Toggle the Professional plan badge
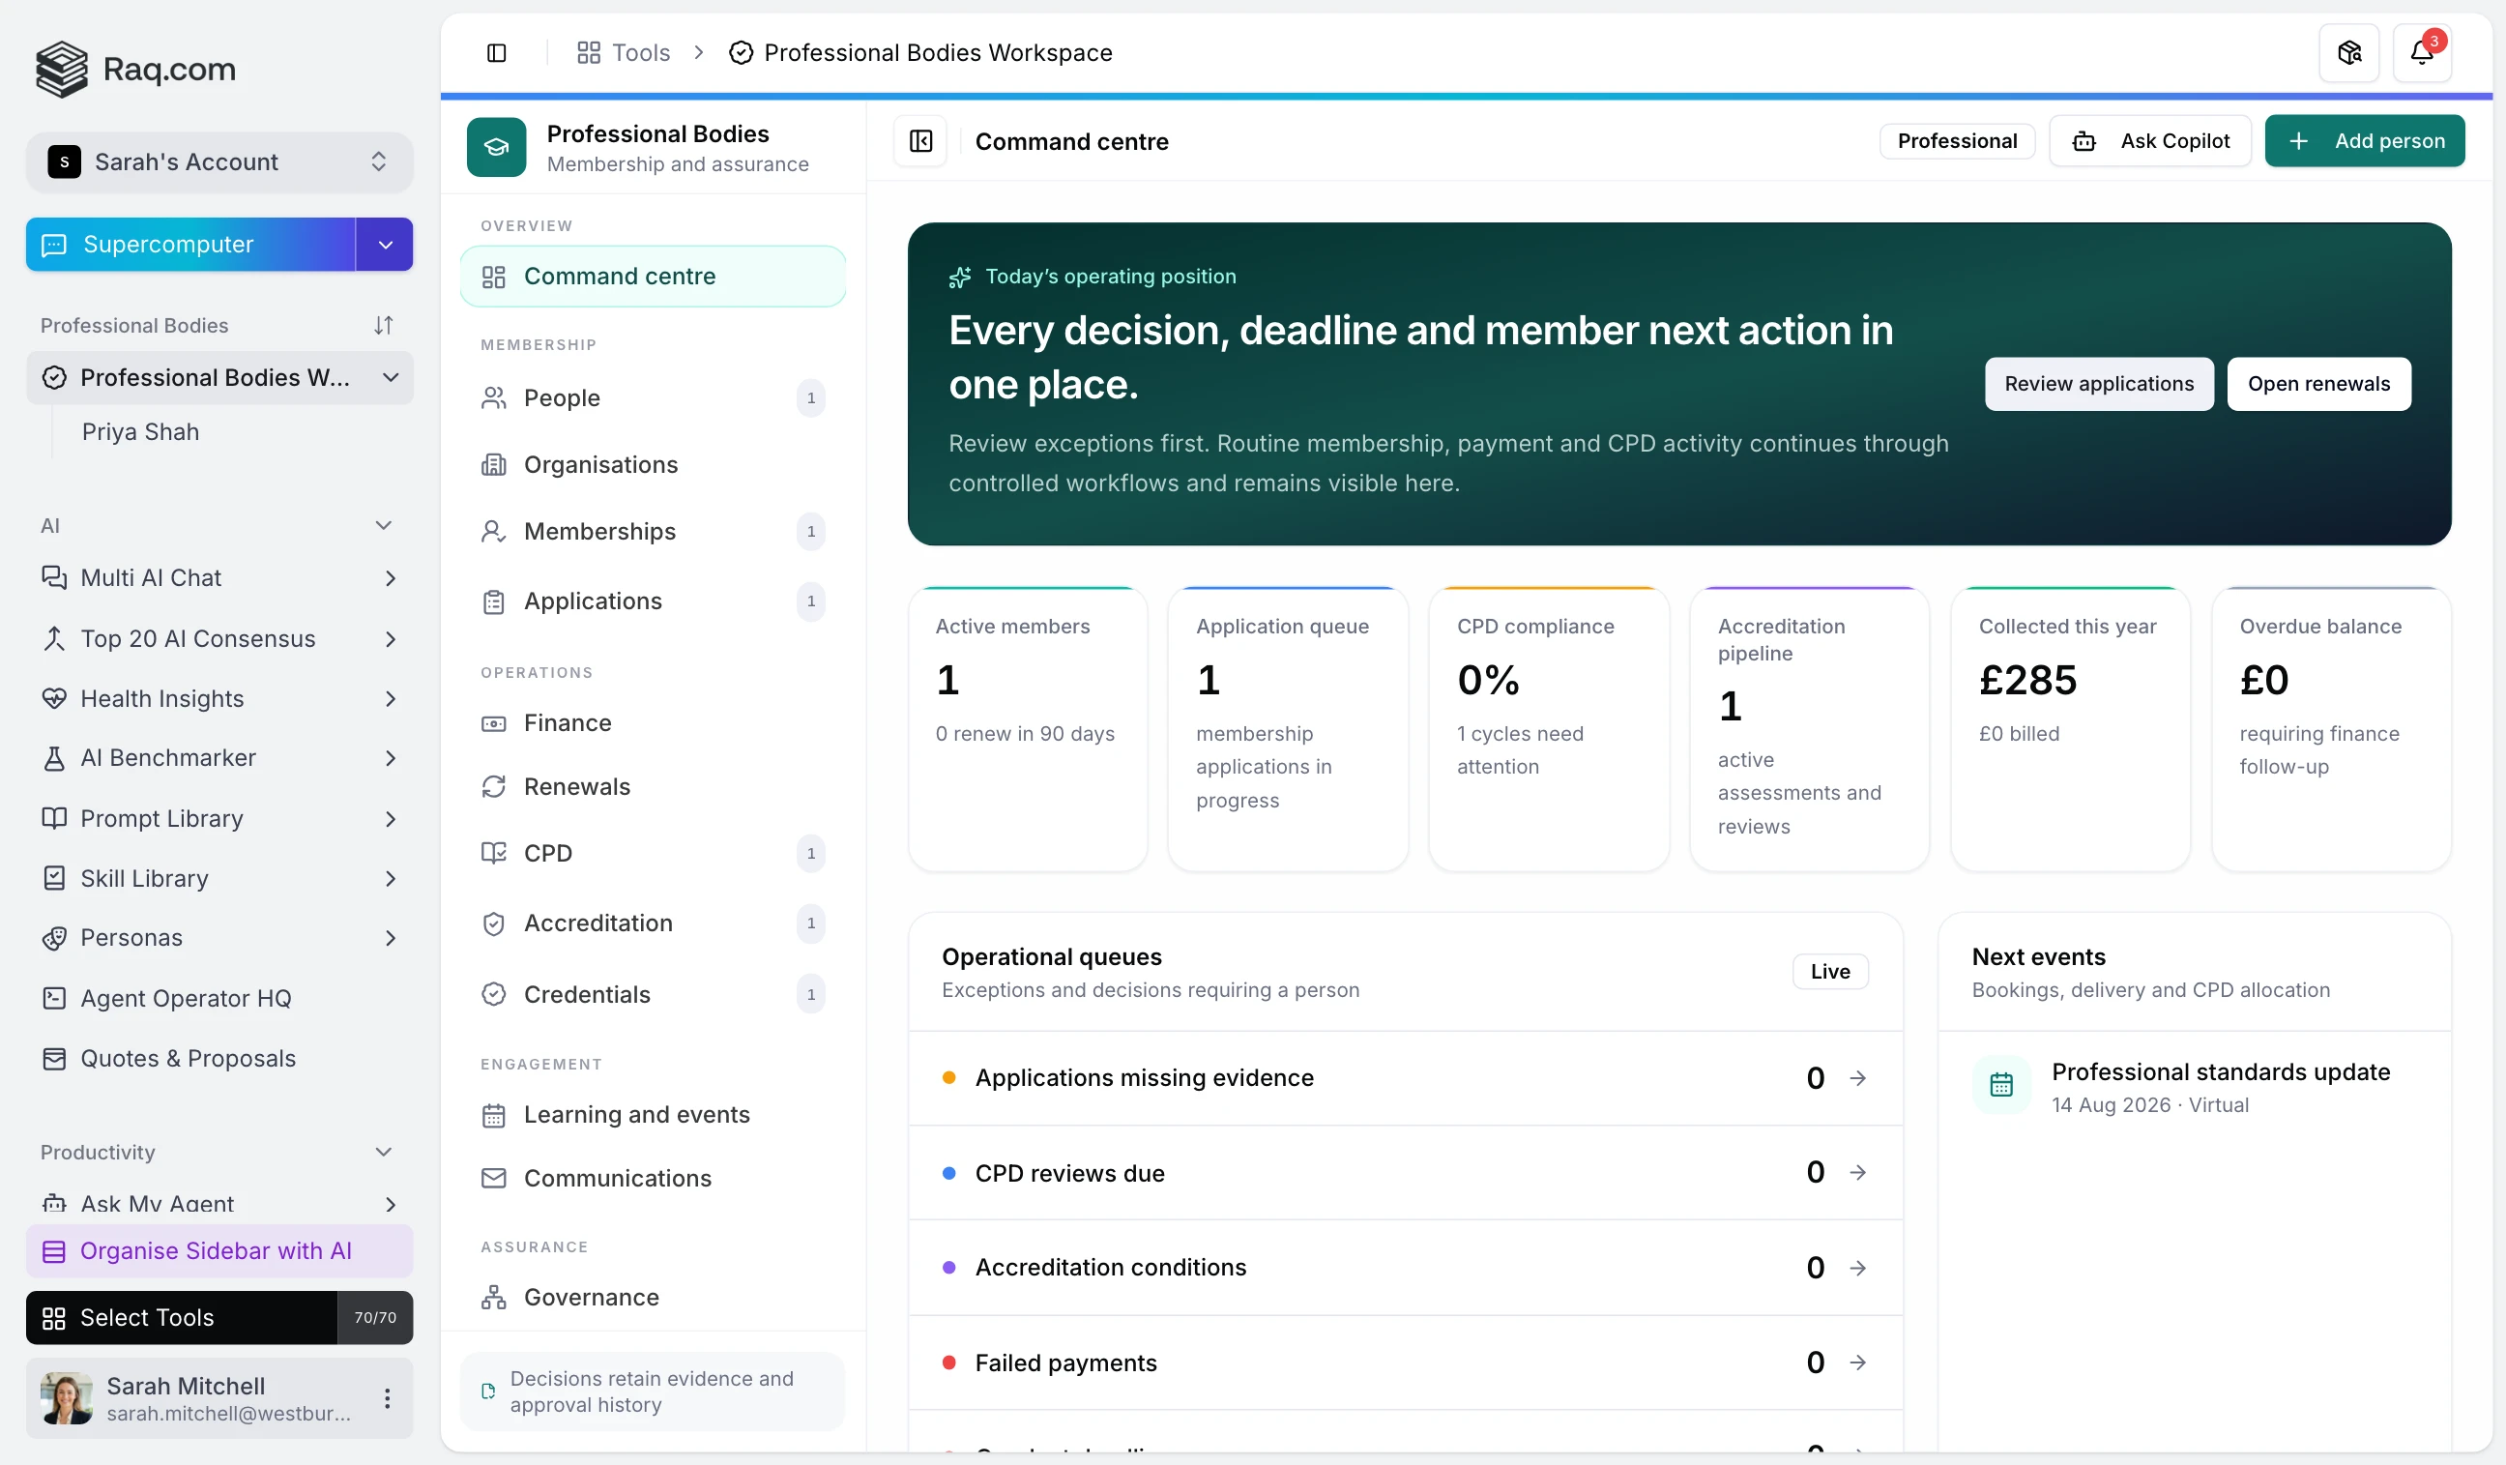 1957,141
